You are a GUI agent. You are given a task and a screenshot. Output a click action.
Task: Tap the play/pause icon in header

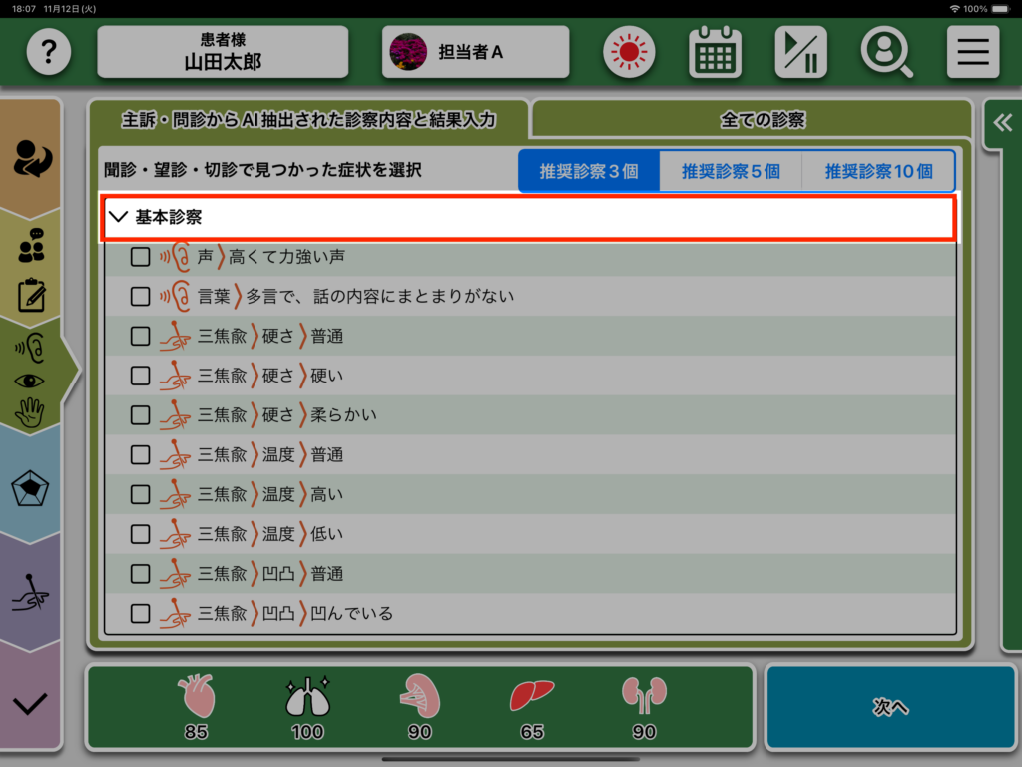[800, 52]
